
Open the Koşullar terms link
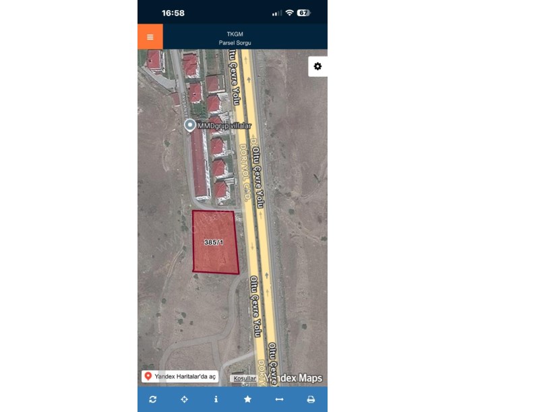click(x=245, y=378)
